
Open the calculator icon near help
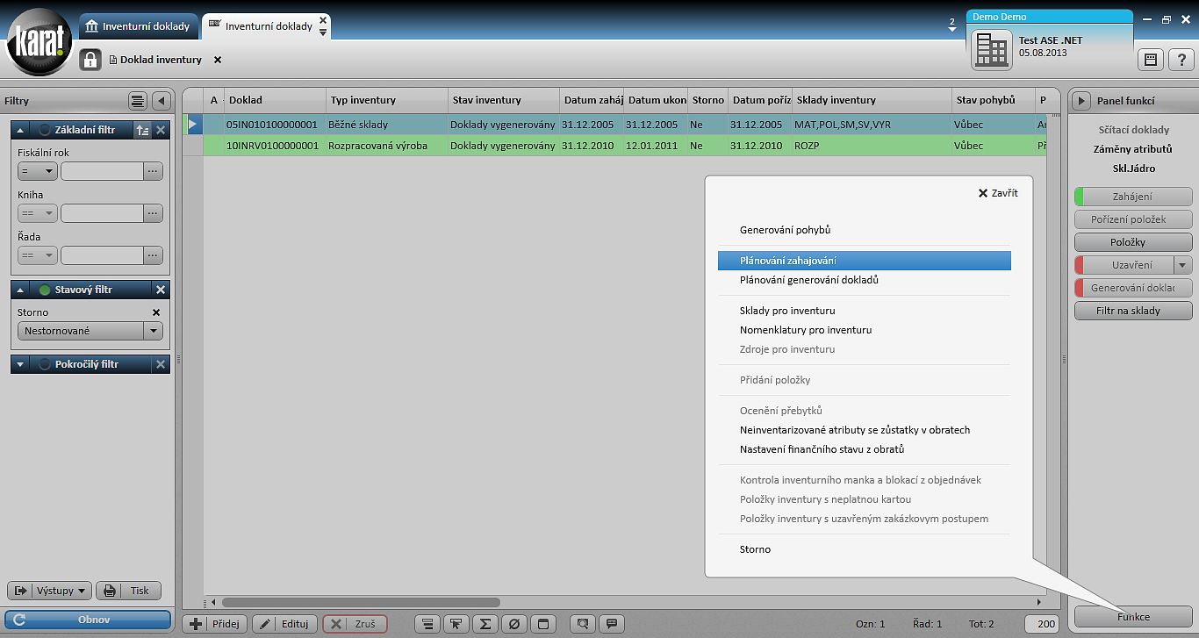(x=1151, y=59)
